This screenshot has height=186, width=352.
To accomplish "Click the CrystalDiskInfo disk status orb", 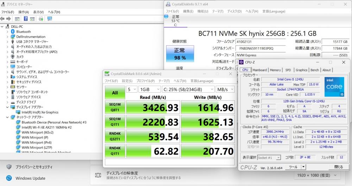I will (x=166, y=16).
